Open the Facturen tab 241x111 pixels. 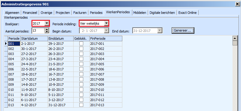point(80,13)
